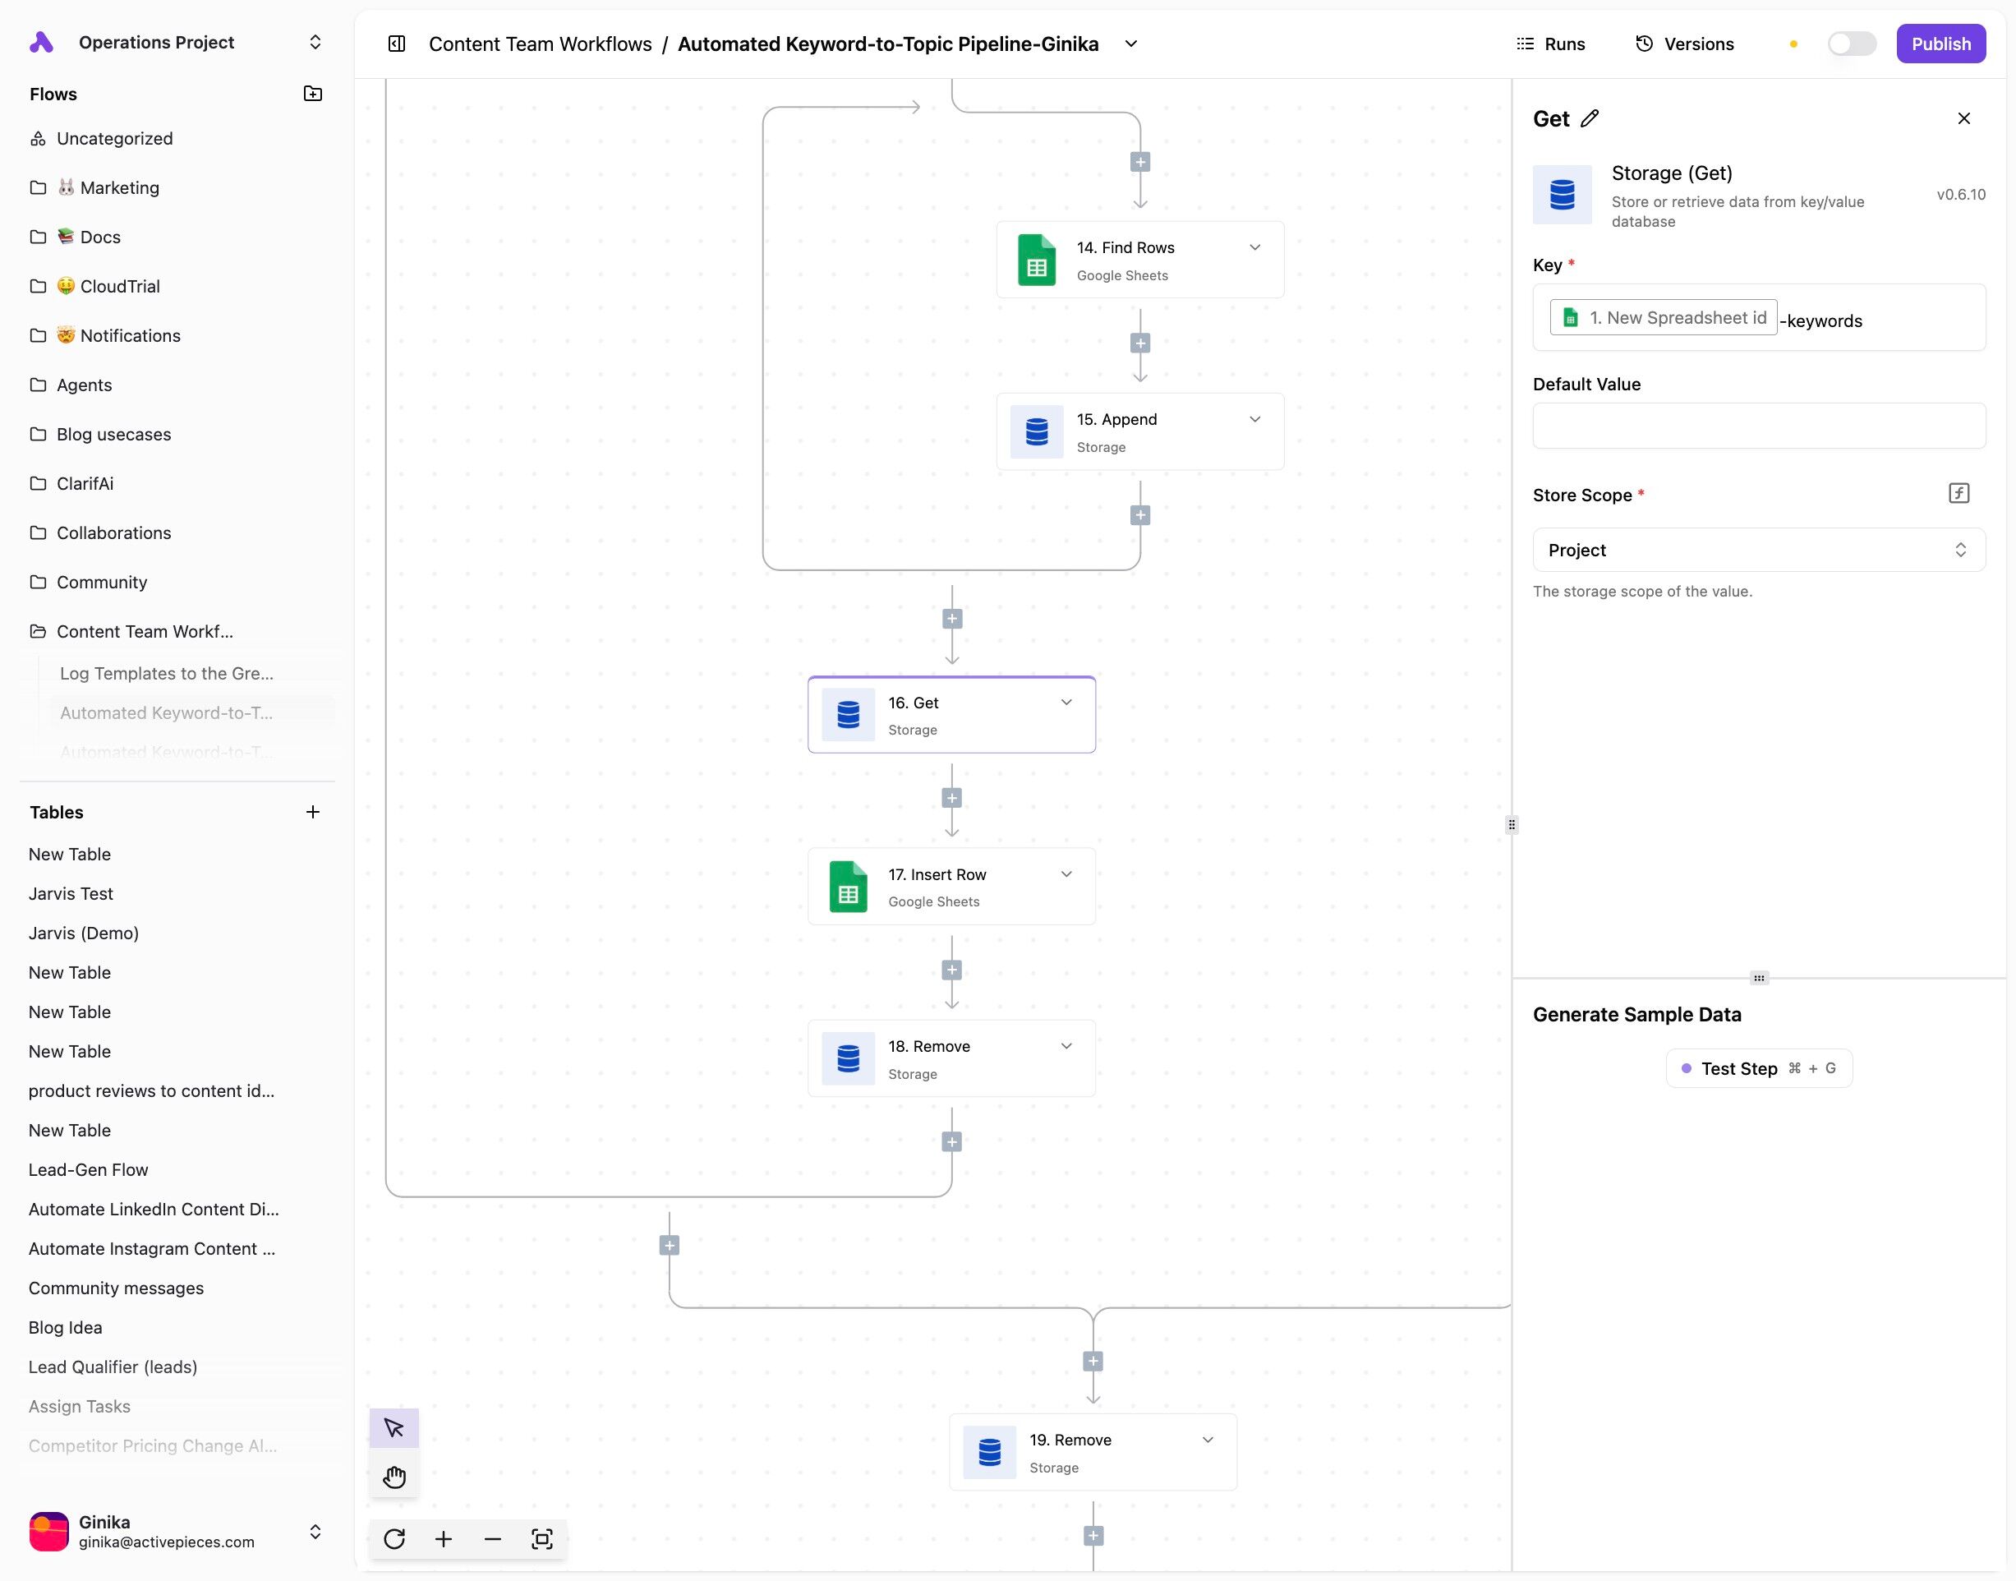Open the Store Scope Project dropdown
This screenshot has height=1581, width=2016.
1758,550
